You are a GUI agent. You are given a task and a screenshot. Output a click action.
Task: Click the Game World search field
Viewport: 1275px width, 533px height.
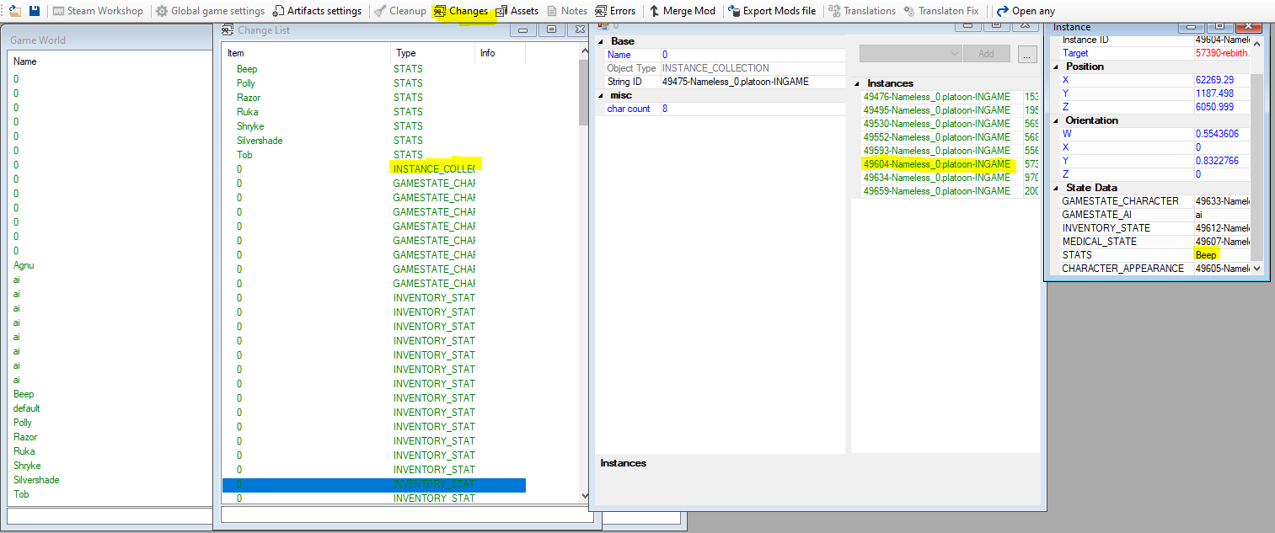click(x=110, y=515)
